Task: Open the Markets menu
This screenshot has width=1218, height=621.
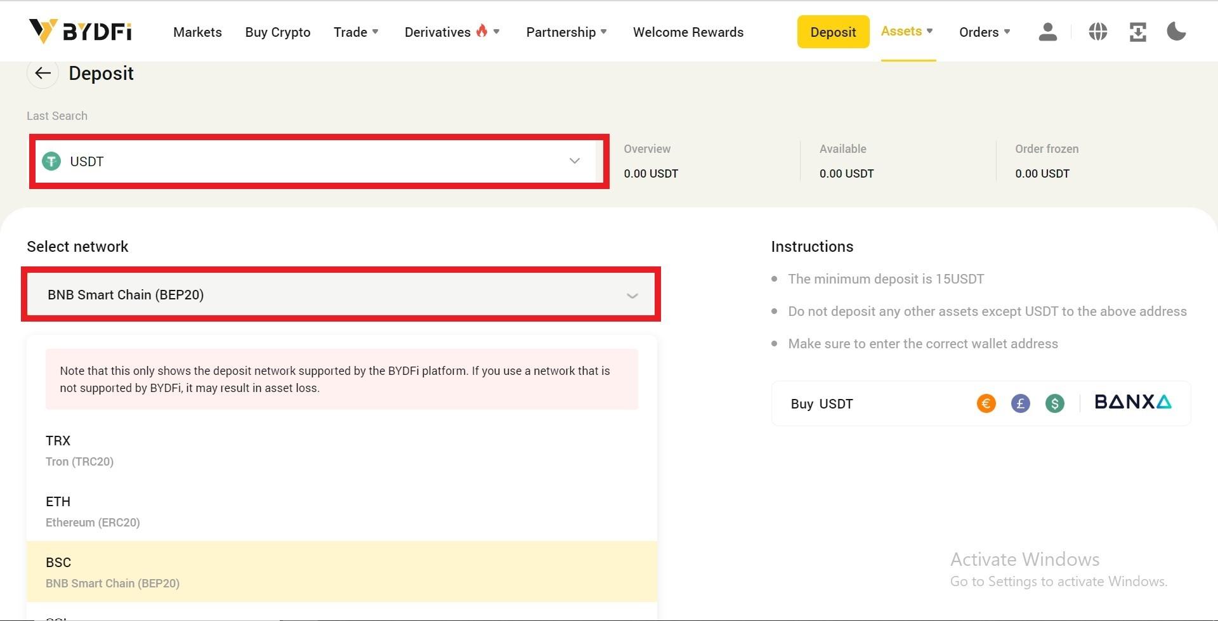Action: (x=197, y=32)
